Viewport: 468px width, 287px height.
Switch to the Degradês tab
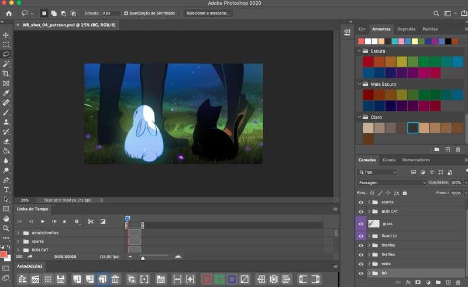pyautogui.click(x=406, y=29)
